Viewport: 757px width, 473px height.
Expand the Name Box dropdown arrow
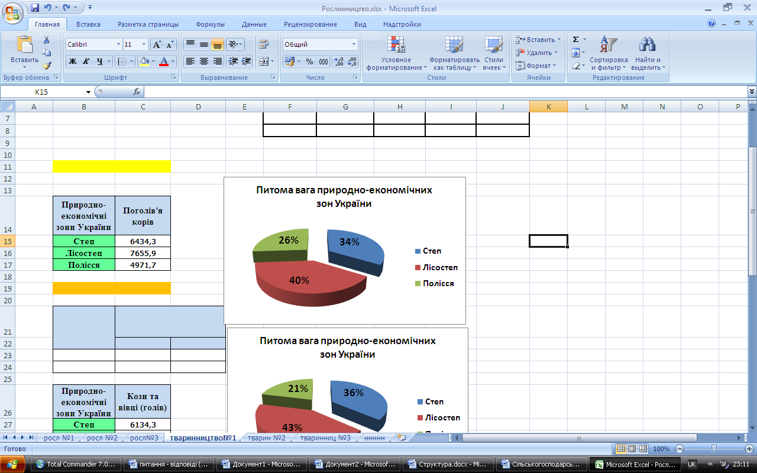tap(88, 92)
